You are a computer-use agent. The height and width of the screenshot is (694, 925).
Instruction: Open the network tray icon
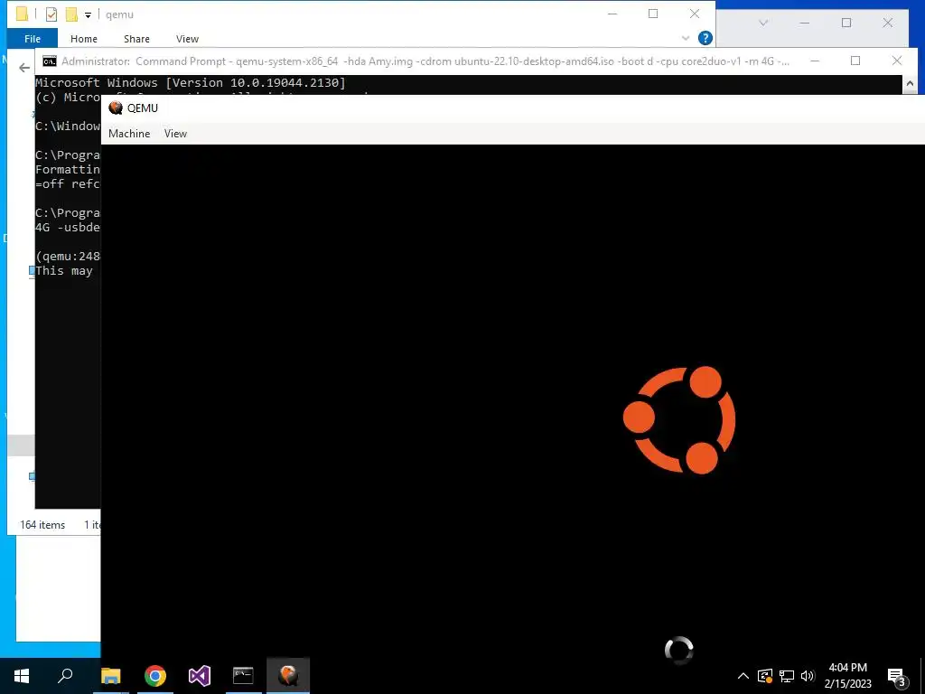coord(787,676)
